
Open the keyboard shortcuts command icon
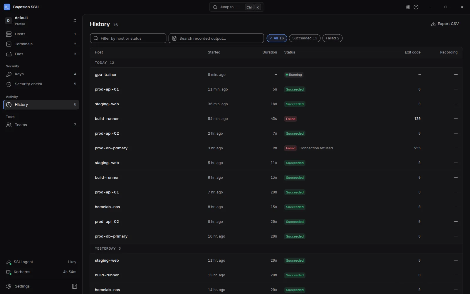[x=408, y=7]
